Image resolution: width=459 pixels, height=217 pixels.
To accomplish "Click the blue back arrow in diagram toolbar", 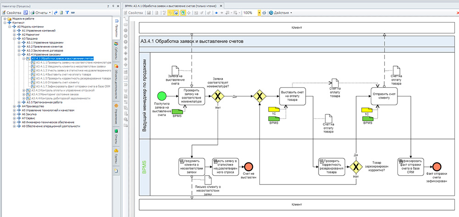I will (216, 13).
